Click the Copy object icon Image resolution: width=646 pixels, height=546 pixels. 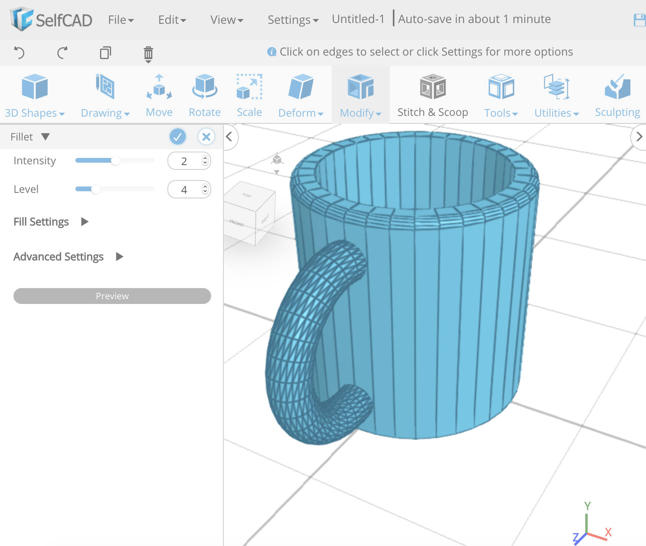(x=105, y=52)
